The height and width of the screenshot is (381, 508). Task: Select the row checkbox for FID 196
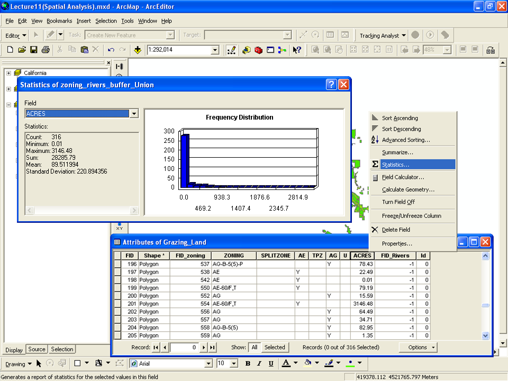pos(117,264)
